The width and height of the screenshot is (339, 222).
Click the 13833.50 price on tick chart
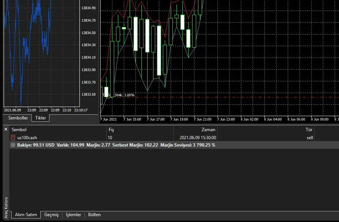coord(89,95)
